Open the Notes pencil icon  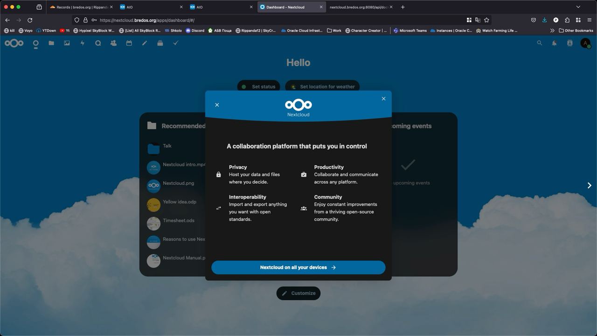click(x=145, y=43)
